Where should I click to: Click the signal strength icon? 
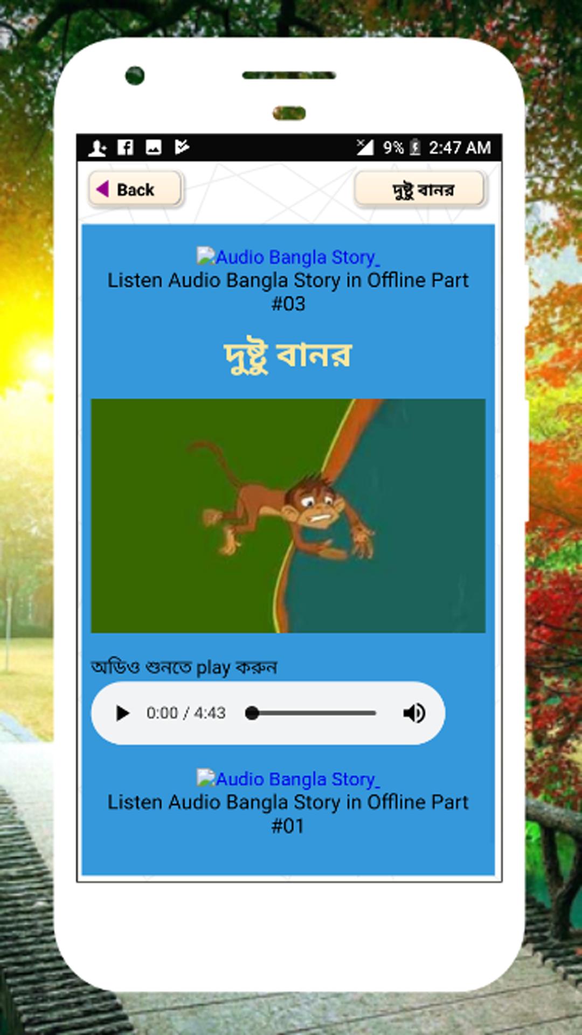tap(365, 147)
